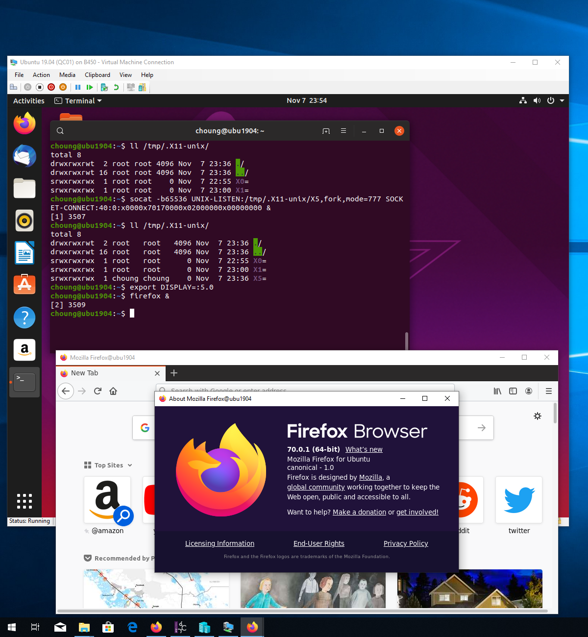The width and height of the screenshot is (588, 637).
Task: Open the Clipboard menu in Hyper-V
Action: click(97, 75)
